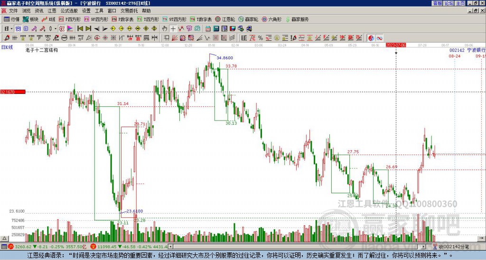The height and width of the screenshot is (260, 486).
Task: Open the 9P四方形 tool
Action: click(96, 19)
